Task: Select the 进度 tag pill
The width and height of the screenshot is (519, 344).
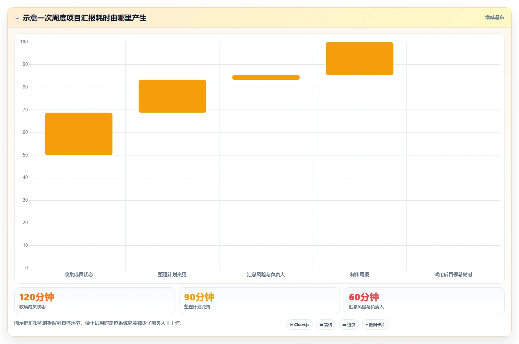Action: point(349,325)
